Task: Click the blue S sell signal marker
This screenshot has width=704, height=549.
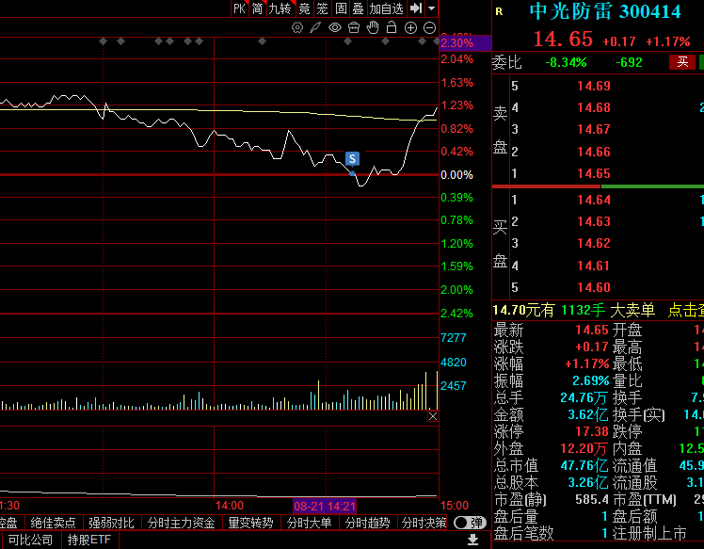Action: (352, 158)
